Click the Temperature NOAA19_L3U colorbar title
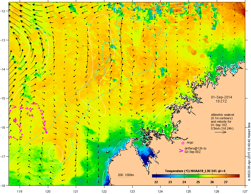Screen dimensions: 251x194 pyautogui.click(x=195, y=171)
